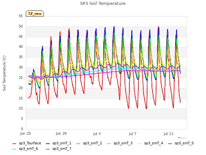Toggle sp3_smT_4 series in legend

click(150, 143)
